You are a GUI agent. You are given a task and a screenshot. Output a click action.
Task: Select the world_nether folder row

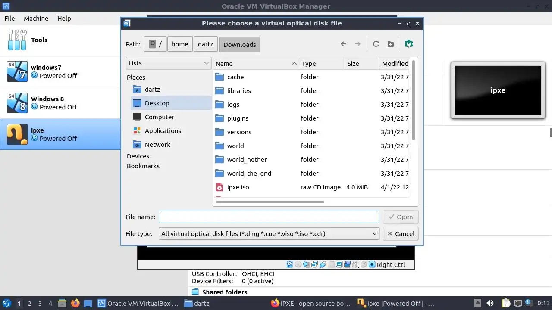pyautogui.click(x=311, y=160)
